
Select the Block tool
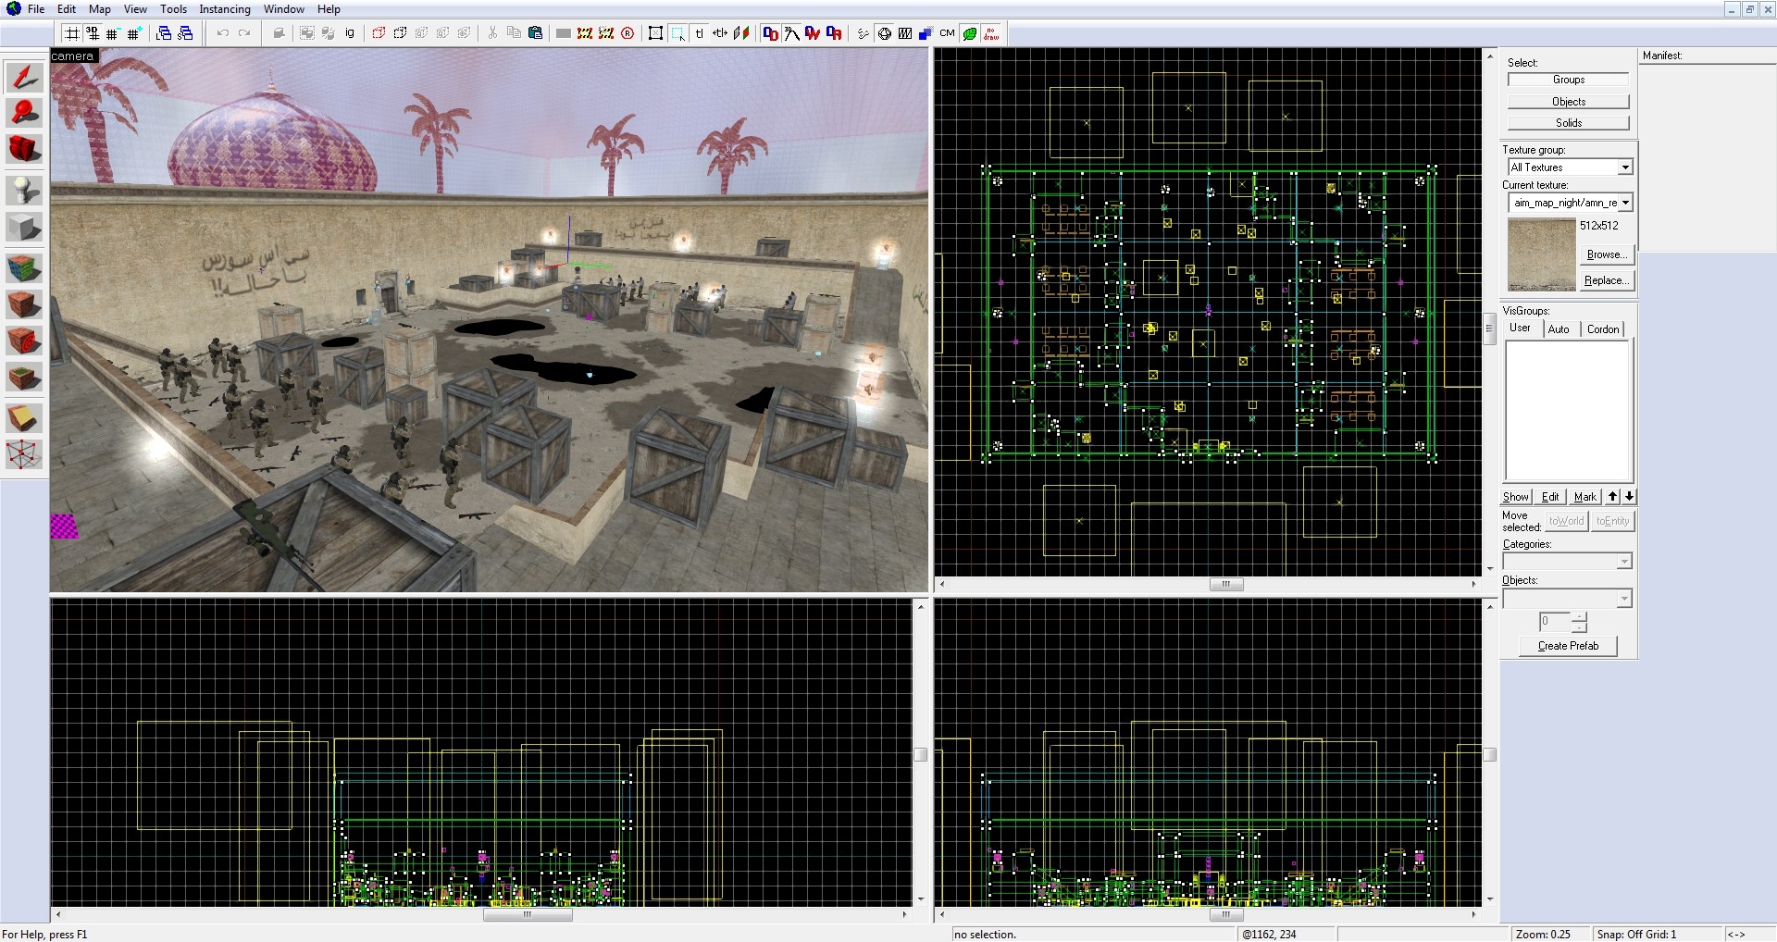tap(25, 227)
